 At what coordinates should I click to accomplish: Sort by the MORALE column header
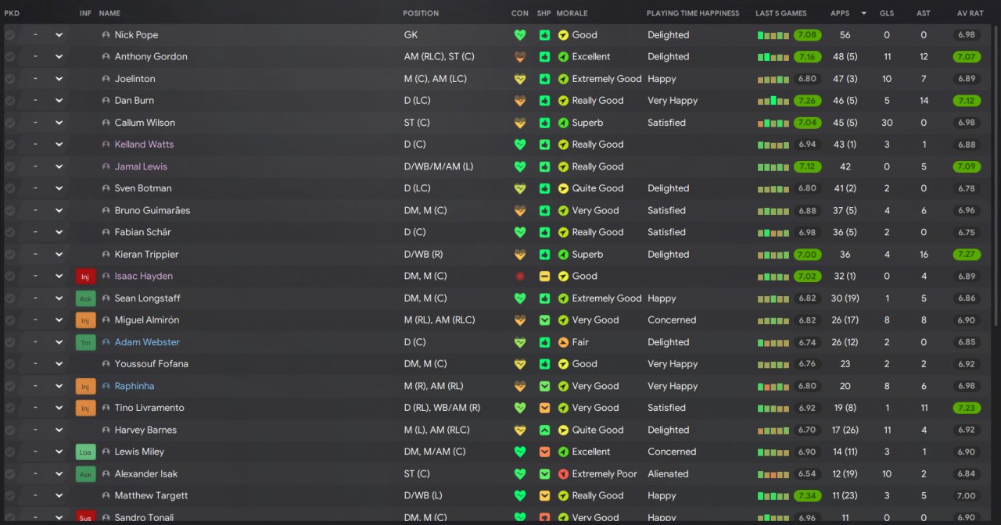click(572, 13)
